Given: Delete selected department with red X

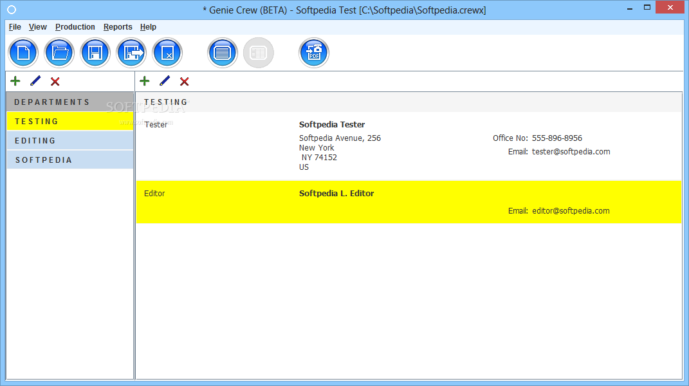Looking at the screenshot, I should 55,81.
